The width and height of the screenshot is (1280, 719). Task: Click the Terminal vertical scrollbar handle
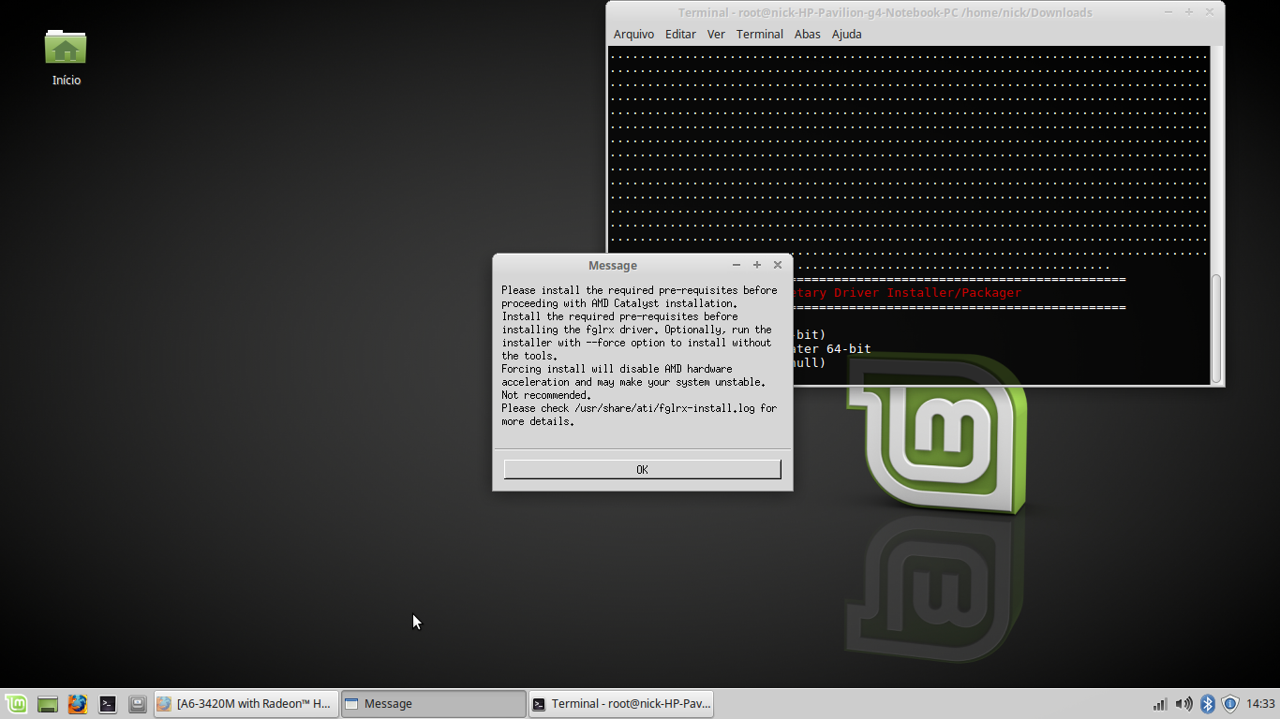pos(1216,327)
